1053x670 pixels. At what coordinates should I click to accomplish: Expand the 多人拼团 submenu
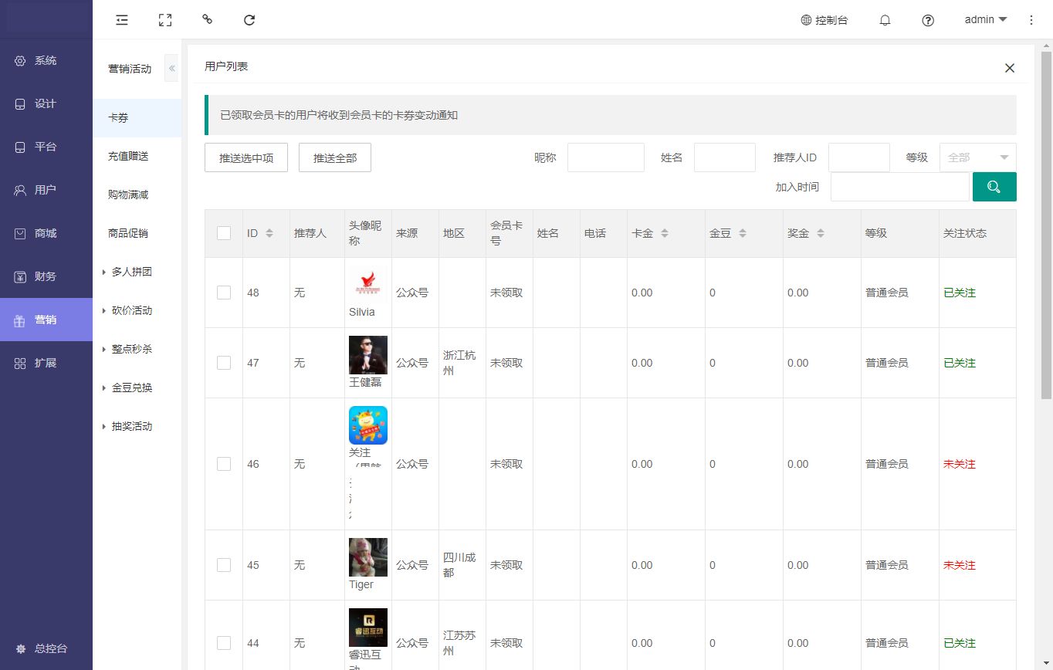(131, 272)
